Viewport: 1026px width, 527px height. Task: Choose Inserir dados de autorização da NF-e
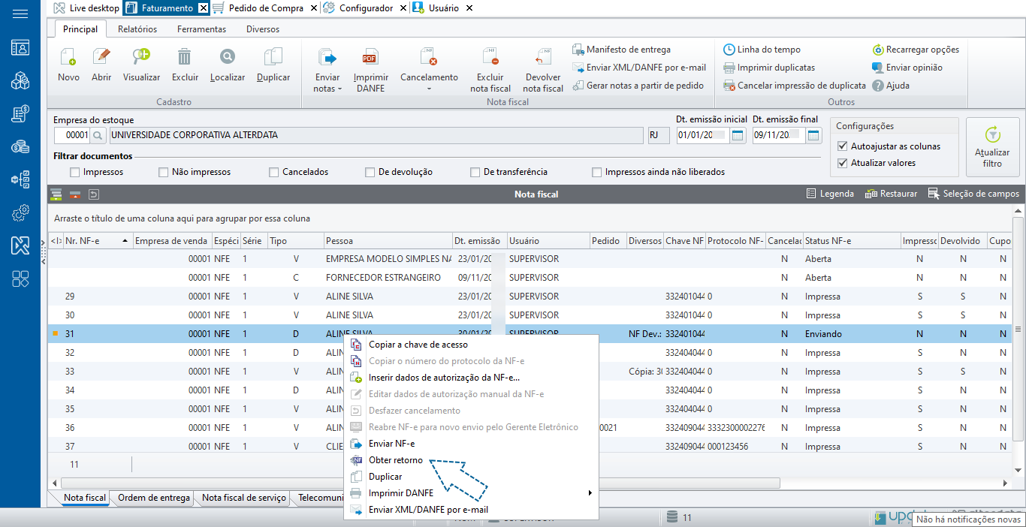coord(444,378)
